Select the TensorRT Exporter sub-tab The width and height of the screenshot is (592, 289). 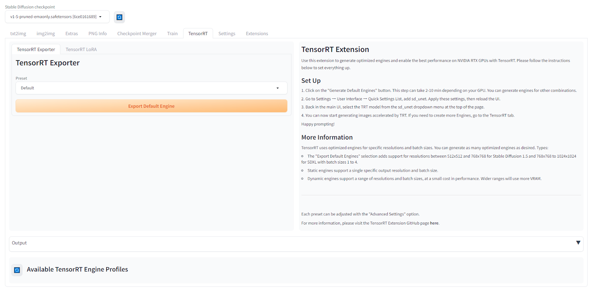coord(36,50)
